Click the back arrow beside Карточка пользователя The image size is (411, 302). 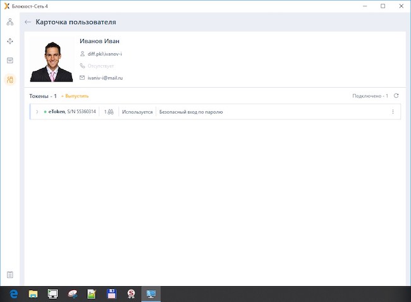pyautogui.click(x=28, y=22)
